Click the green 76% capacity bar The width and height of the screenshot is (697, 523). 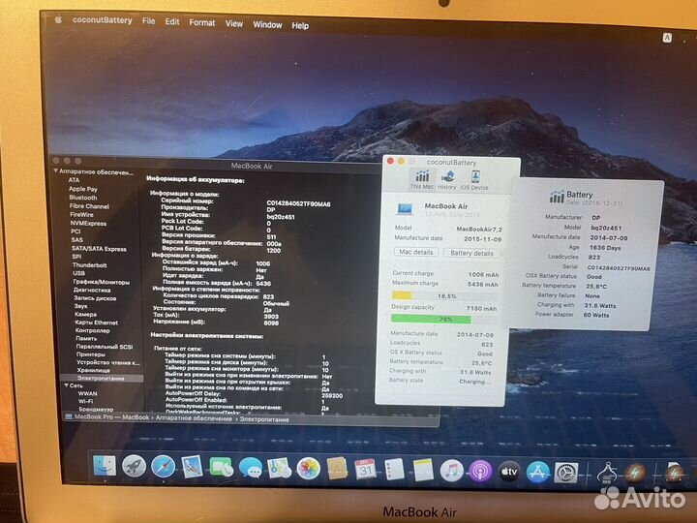[443, 319]
